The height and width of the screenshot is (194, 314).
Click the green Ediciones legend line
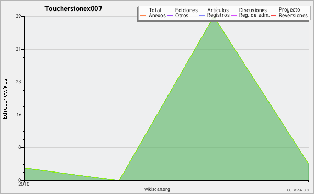coord(170,10)
